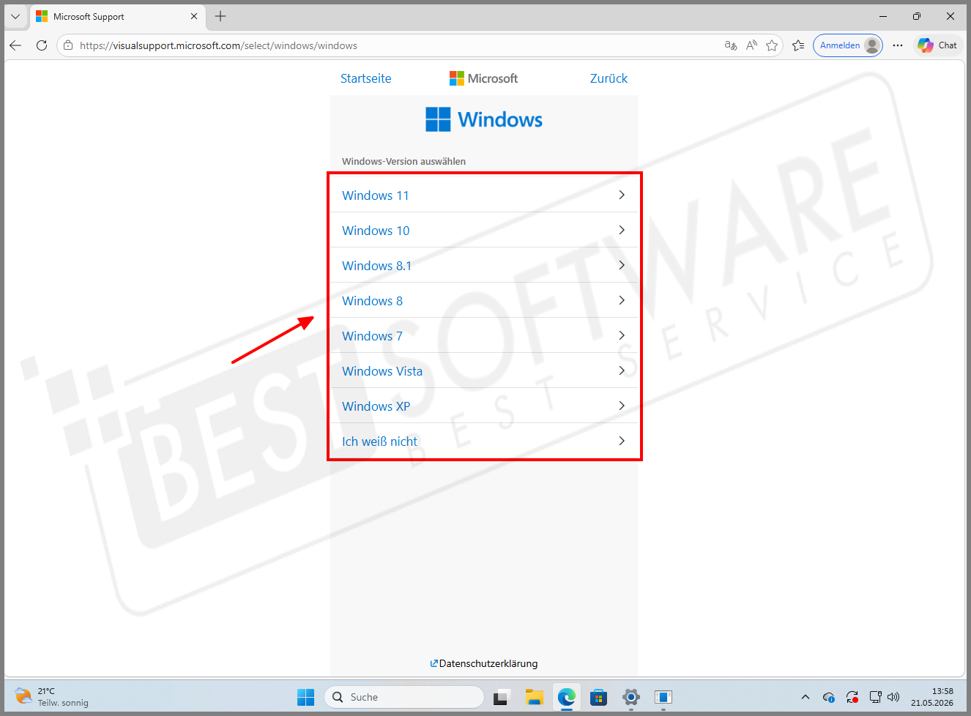
Task: Click the chevron beside Ich weiß nicht
Action: 622,441
